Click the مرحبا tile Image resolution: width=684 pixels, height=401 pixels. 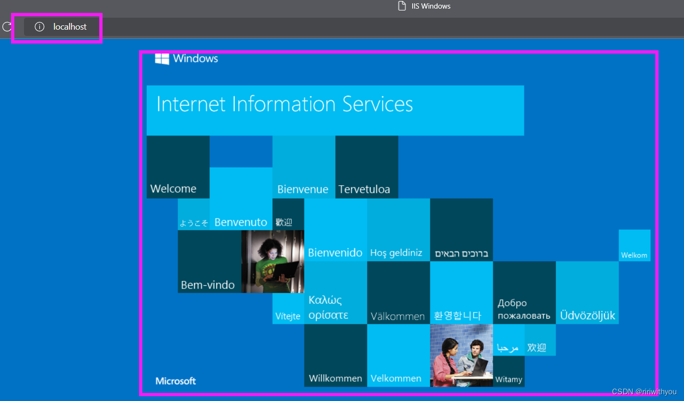(x=509, y=340)
